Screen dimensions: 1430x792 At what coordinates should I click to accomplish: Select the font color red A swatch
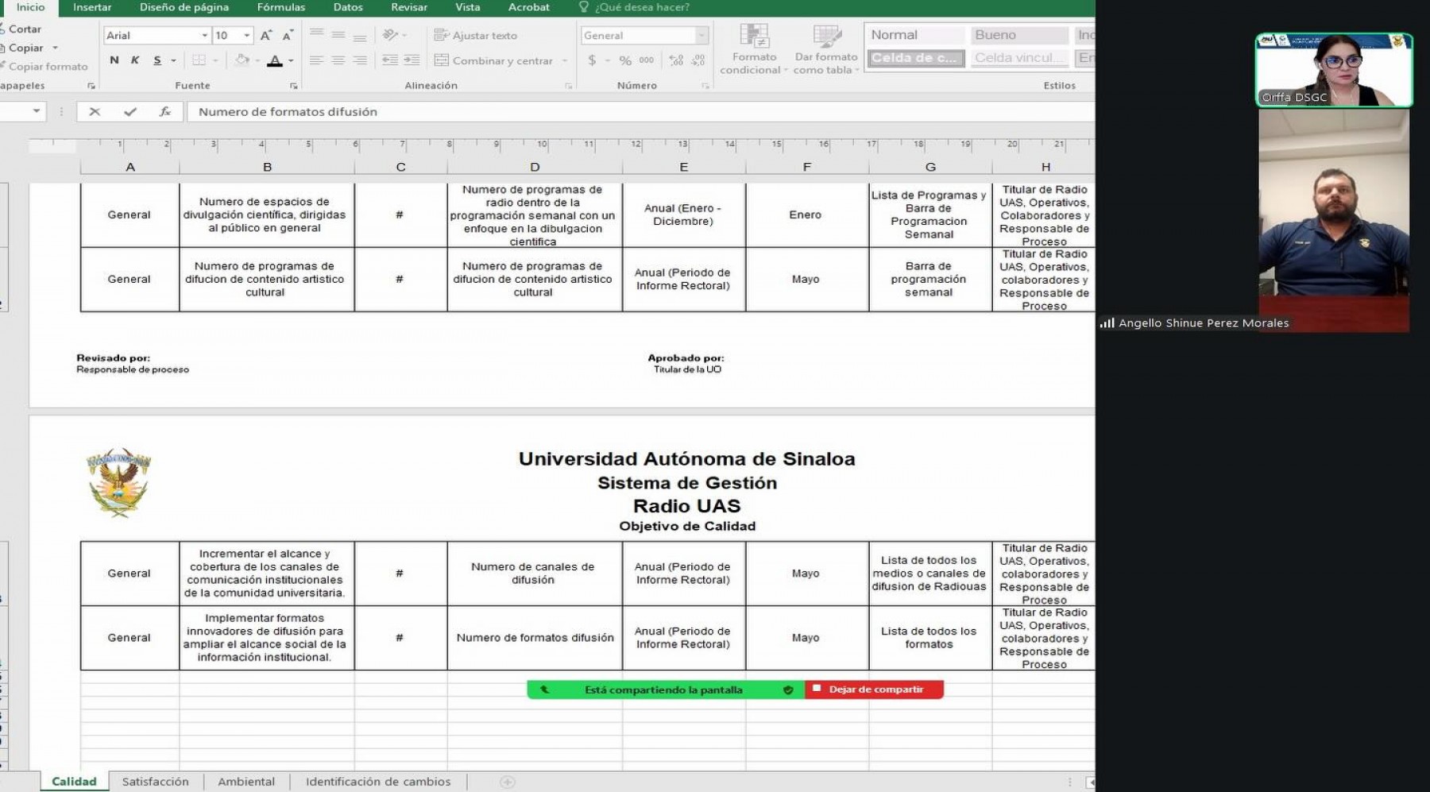tap(275, 60)
